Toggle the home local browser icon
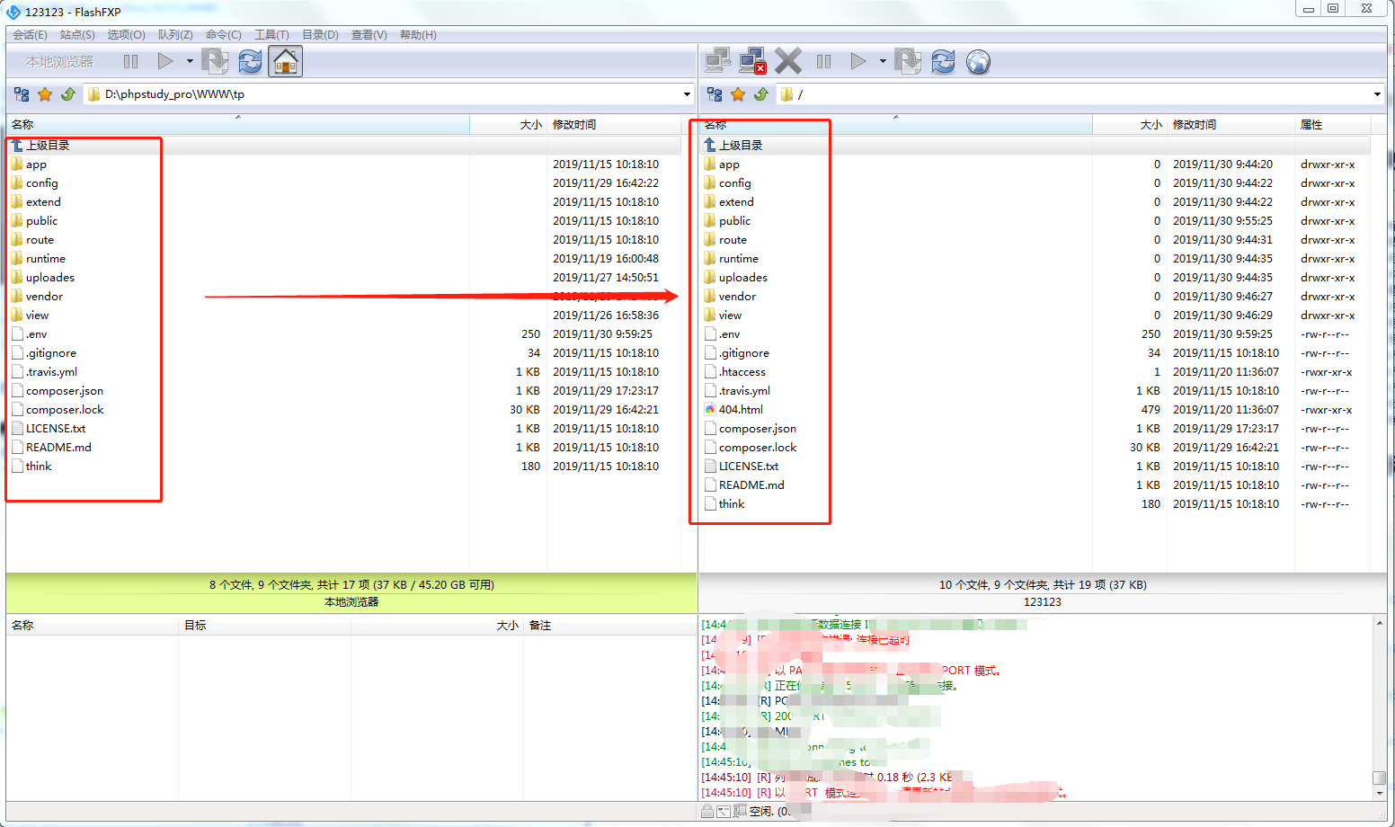Viewport: 1395px width, 827px height. (286, 62)
